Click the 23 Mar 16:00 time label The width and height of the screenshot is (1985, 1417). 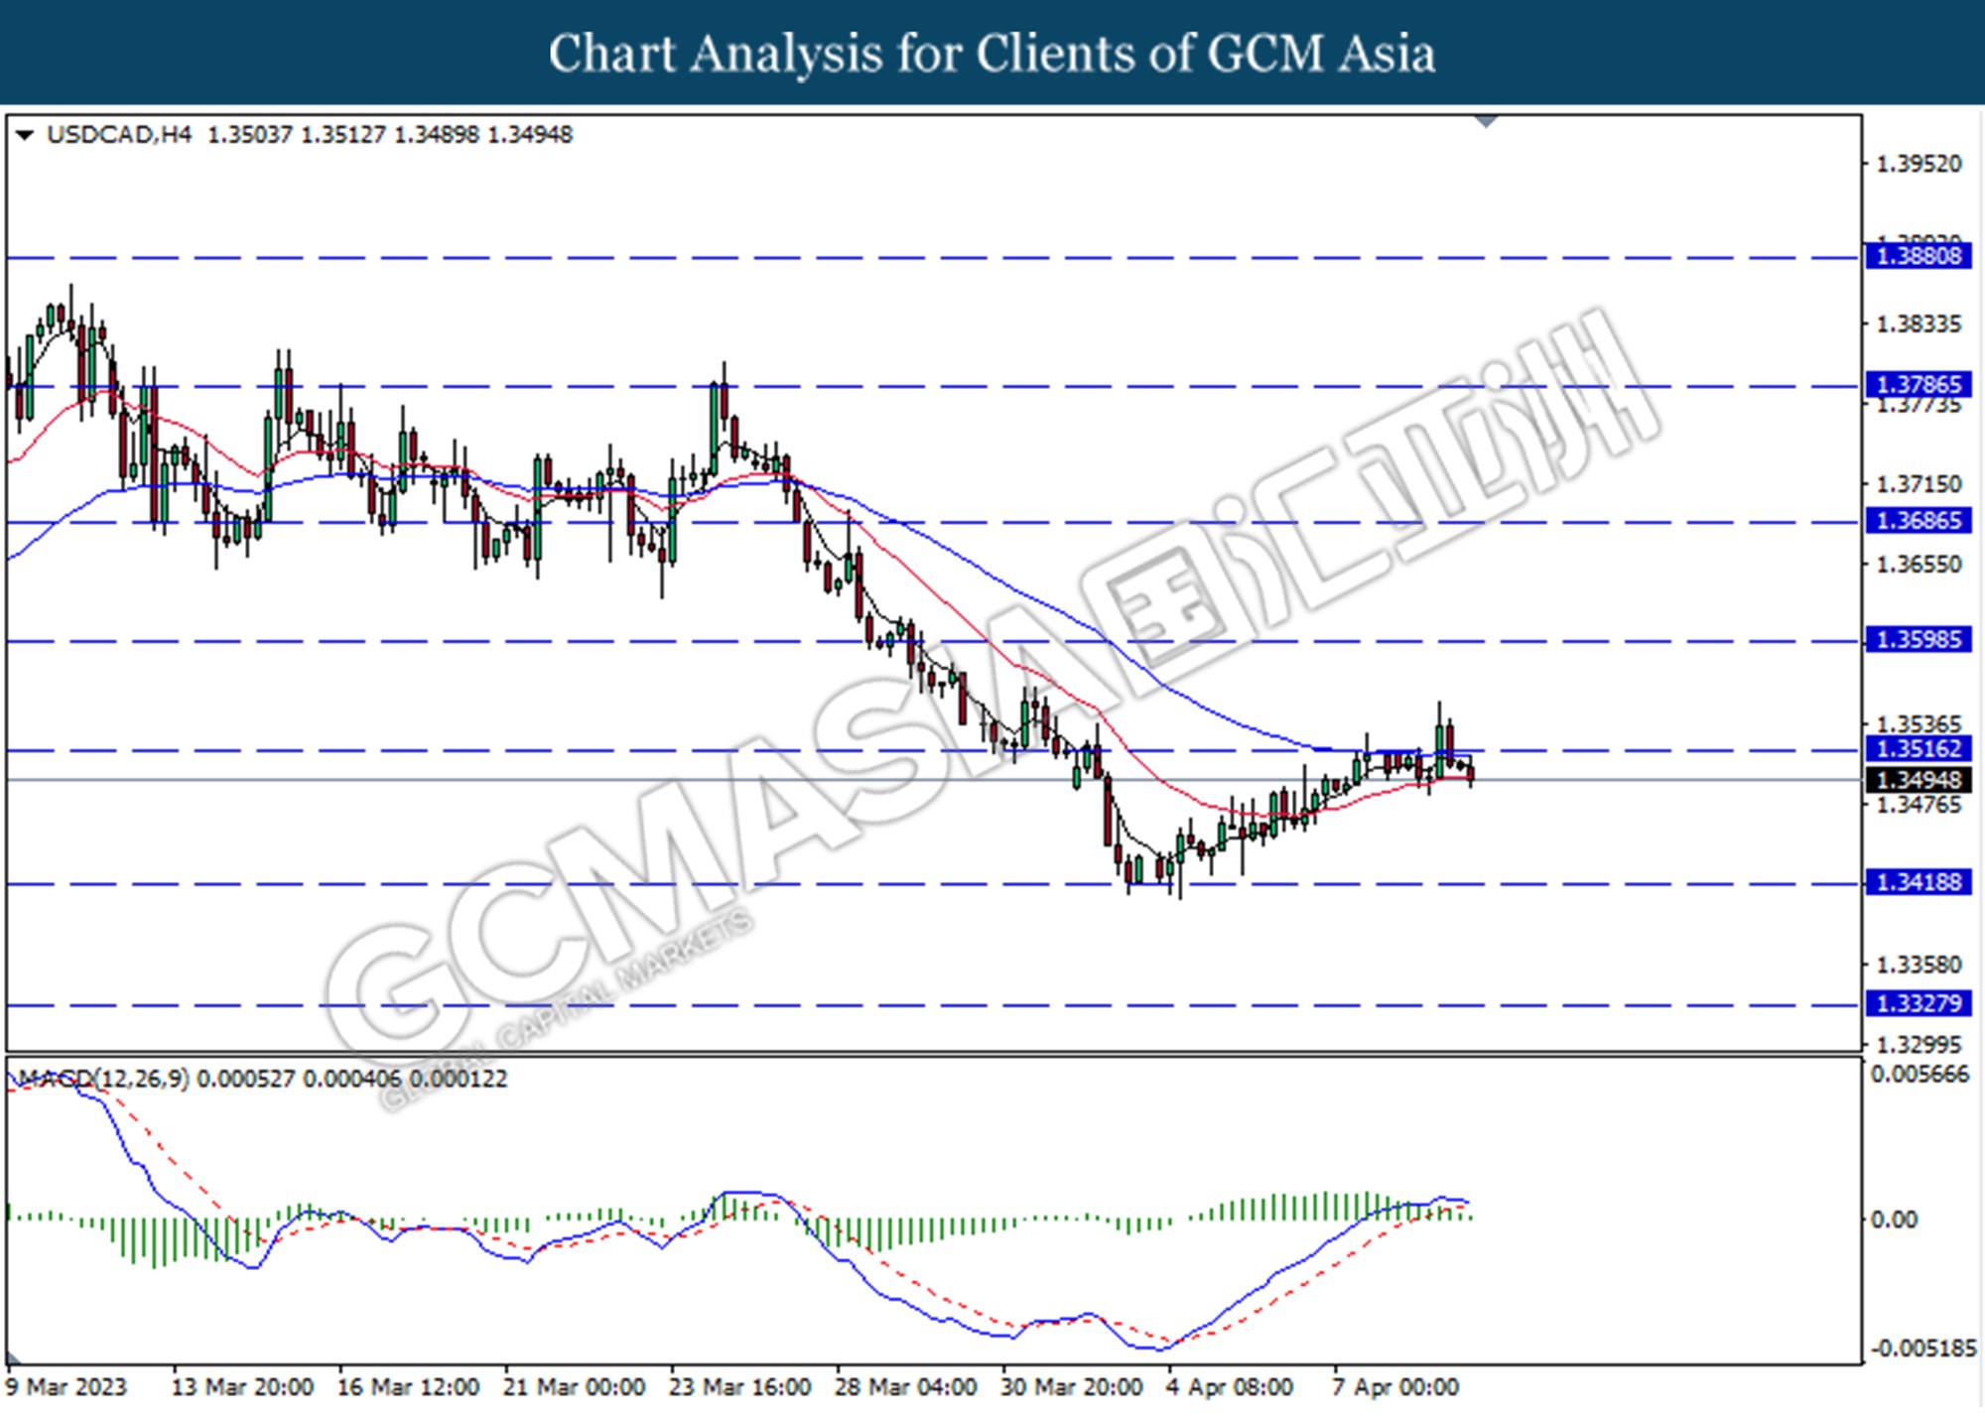point(739,1386)
